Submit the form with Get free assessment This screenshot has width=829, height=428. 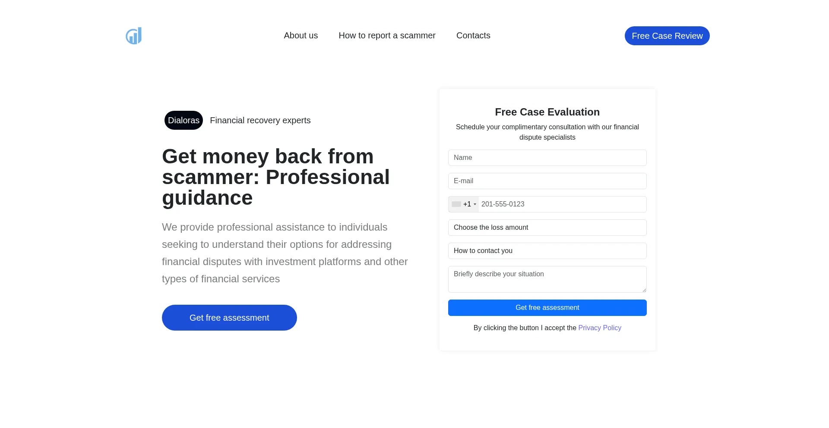(x=547, y=308)
